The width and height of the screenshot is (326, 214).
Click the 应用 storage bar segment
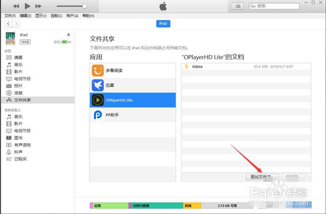(110, 206)
